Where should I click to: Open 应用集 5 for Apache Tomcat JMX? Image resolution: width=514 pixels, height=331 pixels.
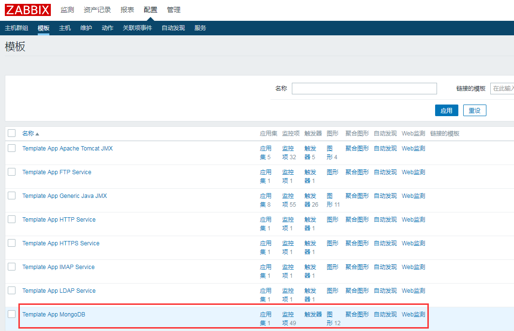pos(266,153)
